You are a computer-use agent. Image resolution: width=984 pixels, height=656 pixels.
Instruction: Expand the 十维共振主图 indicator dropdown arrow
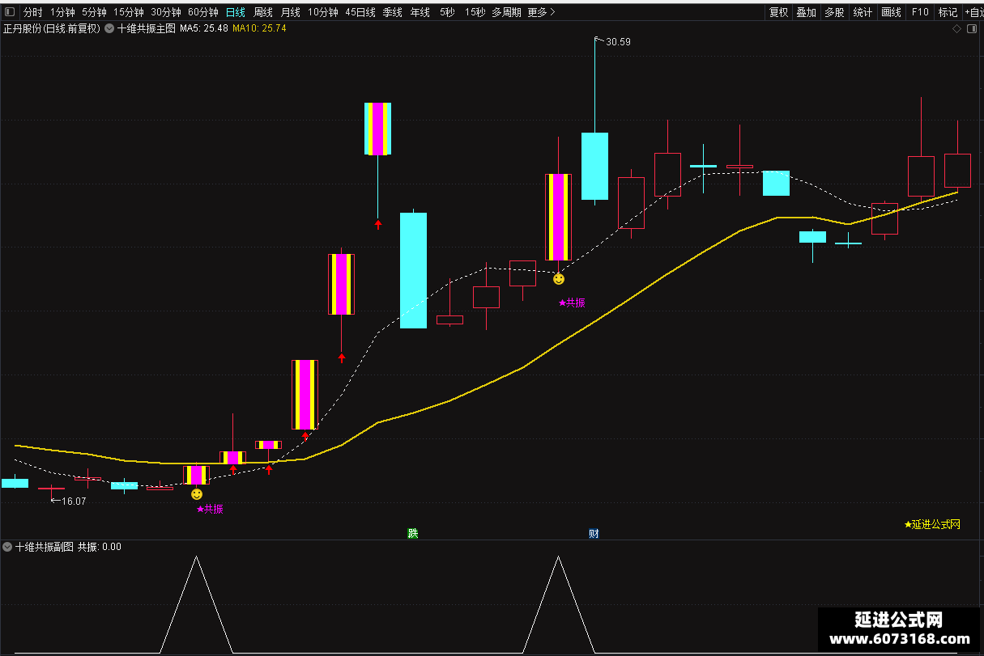point(109,28)
